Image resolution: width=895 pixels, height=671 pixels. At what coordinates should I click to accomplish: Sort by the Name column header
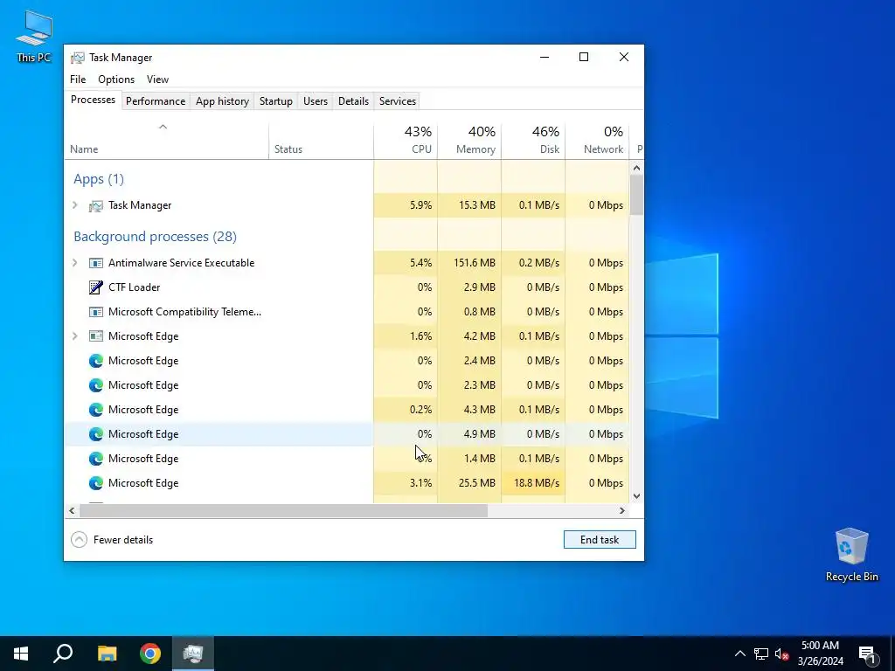click(x=166, y=141)
